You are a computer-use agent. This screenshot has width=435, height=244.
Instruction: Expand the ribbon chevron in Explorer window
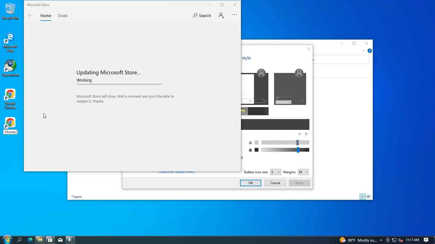(x=364, y=51)
